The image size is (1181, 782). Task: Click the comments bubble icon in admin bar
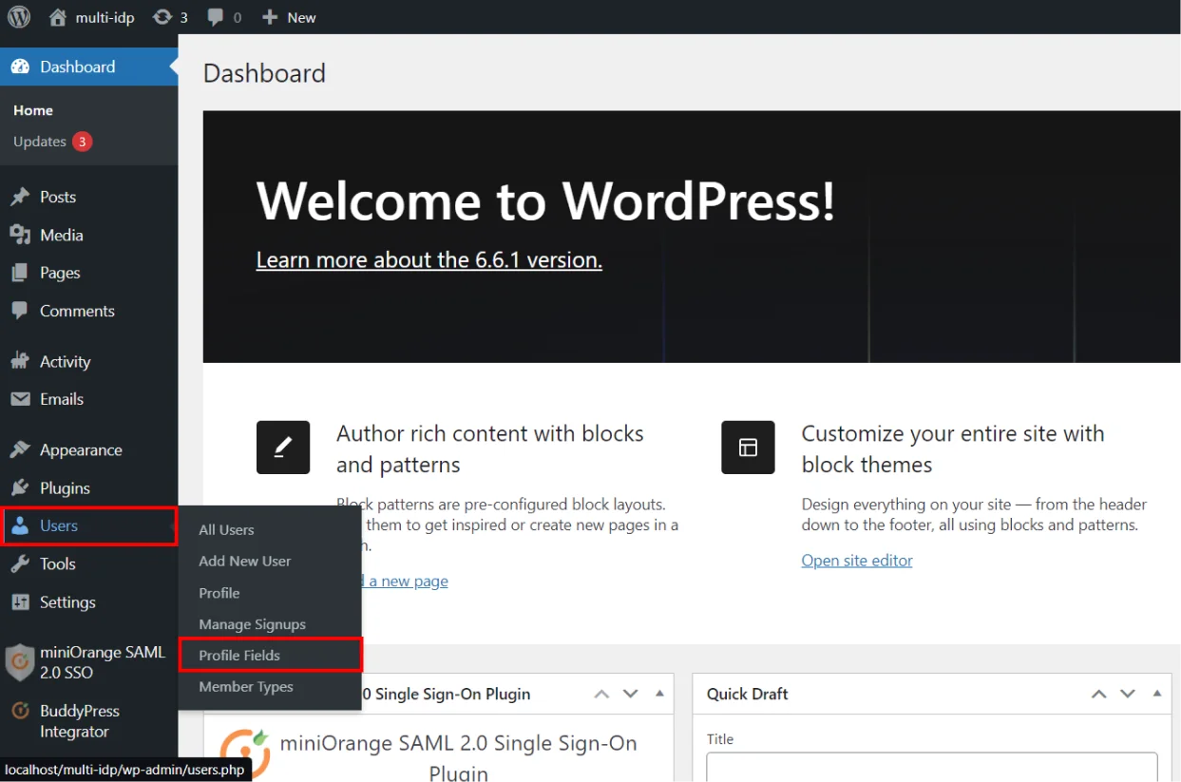(216, 17)
